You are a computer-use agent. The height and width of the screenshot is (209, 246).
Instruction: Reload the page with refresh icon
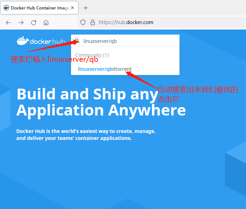click(34, 23)
